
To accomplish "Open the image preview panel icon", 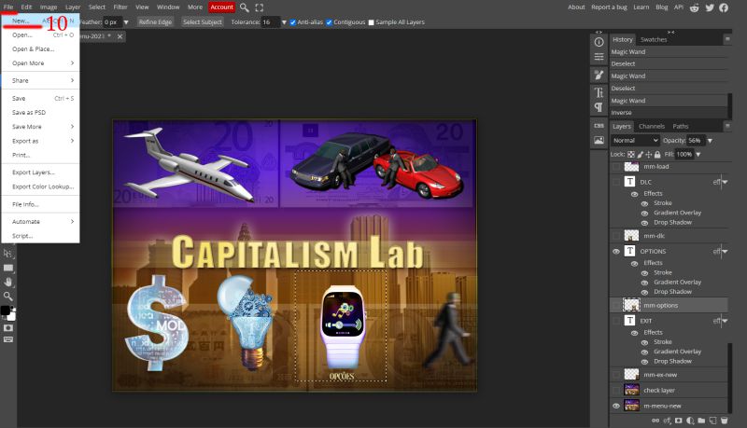I will (x=599, y=140).
